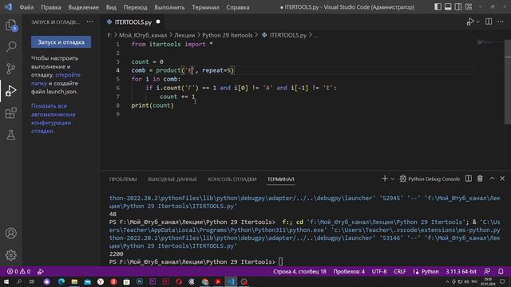Open the Accounts icon in activity bar
This screenshot has height=287, width=511.
point(10,234)
